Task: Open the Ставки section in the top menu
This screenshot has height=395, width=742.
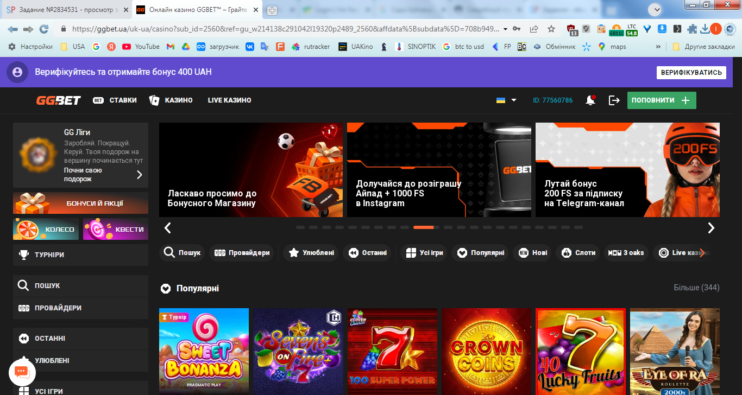Action: pyautogui.click(x=115, y=100)
